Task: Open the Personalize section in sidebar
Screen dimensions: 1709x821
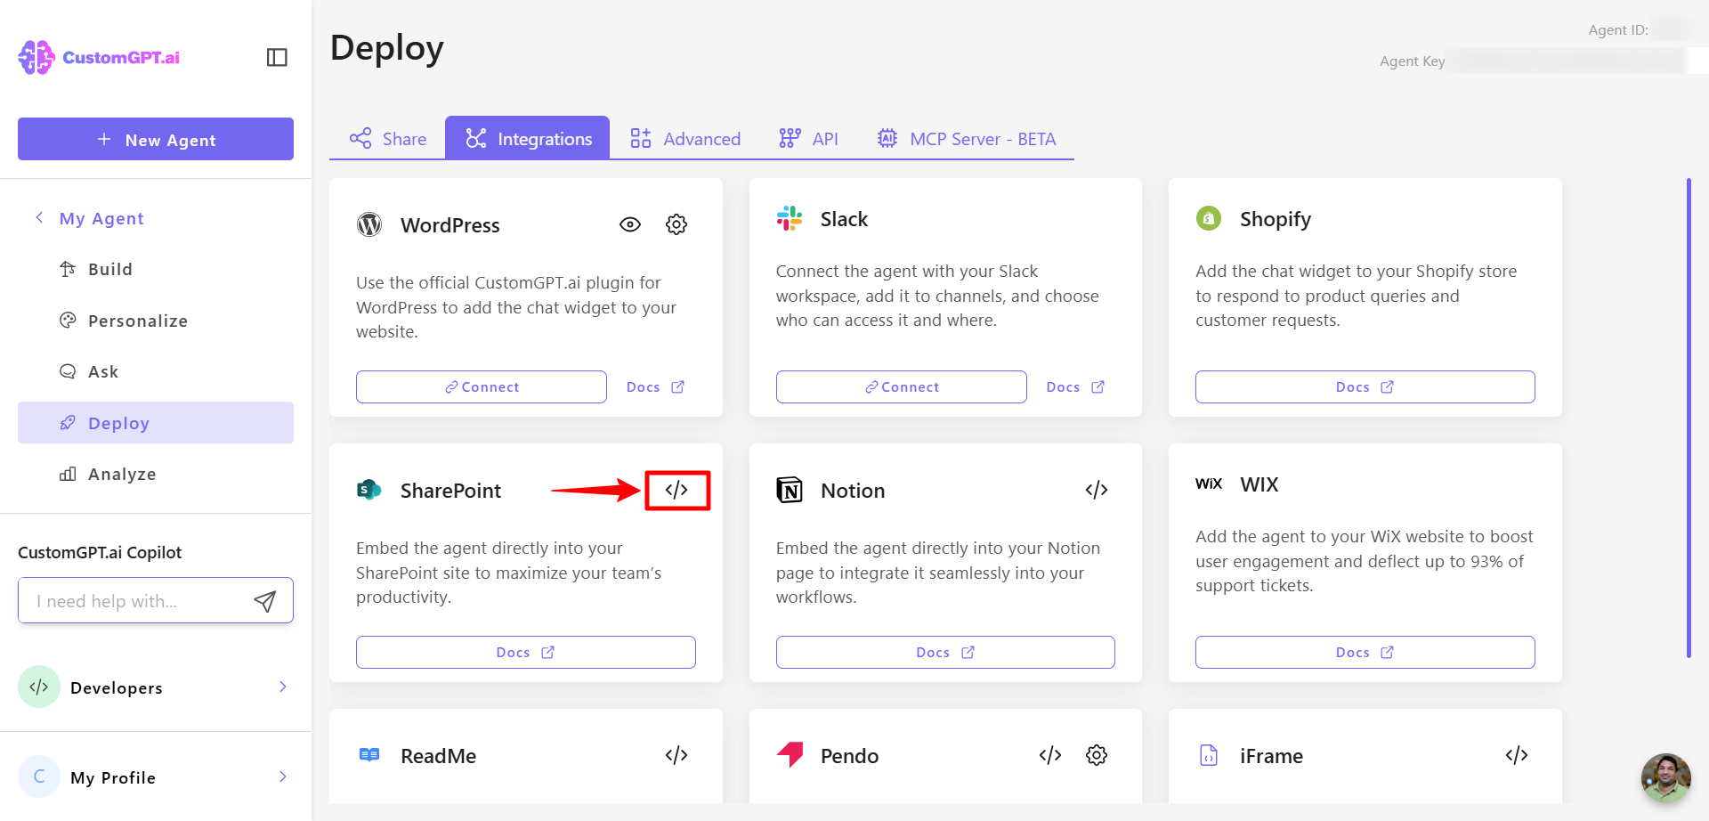Action: tap(156, 321)
